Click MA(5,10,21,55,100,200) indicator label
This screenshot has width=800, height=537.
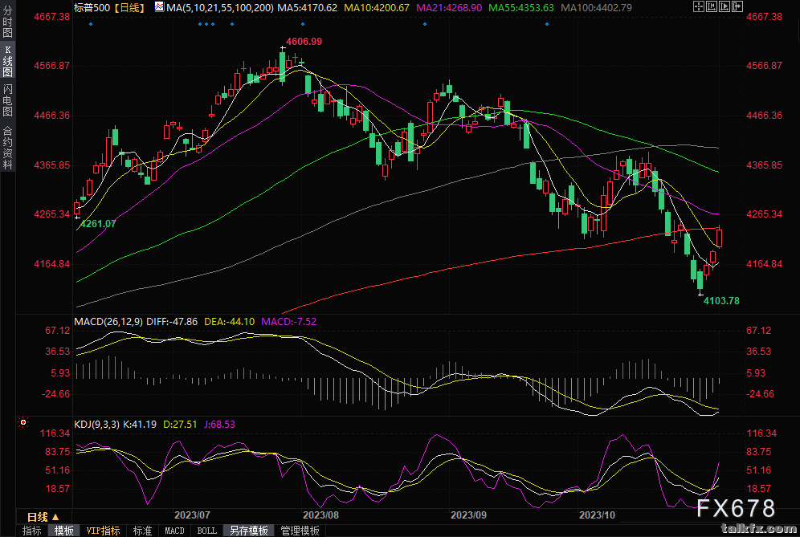(x=221, y=8)
